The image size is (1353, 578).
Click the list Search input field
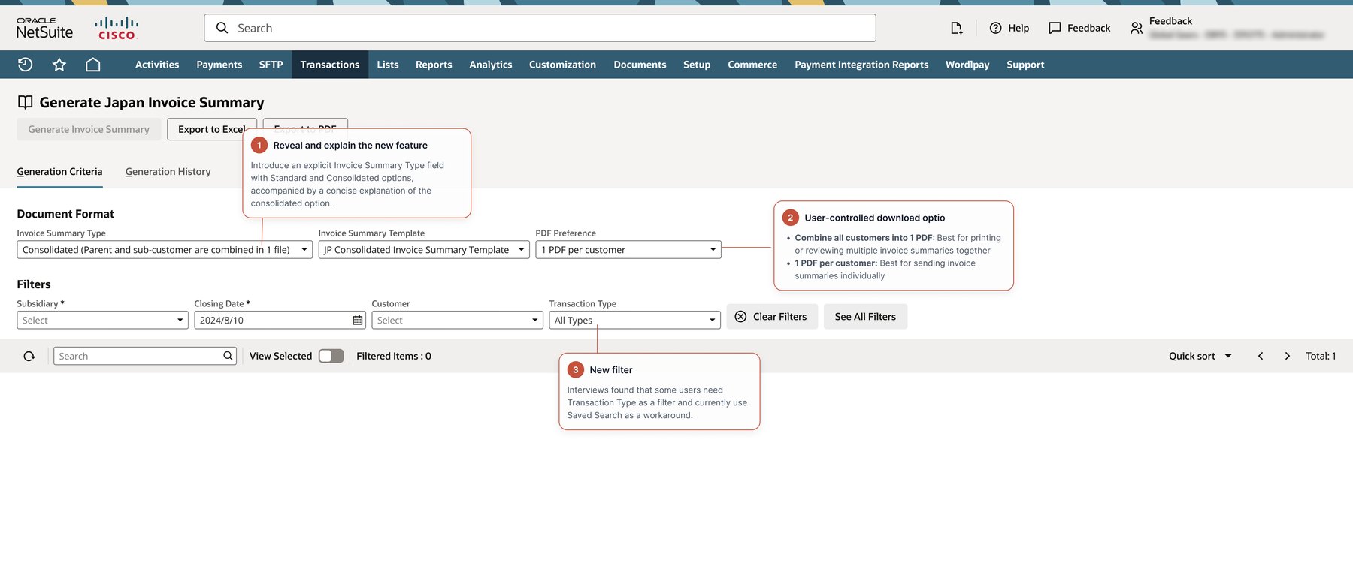coord(145,356)
